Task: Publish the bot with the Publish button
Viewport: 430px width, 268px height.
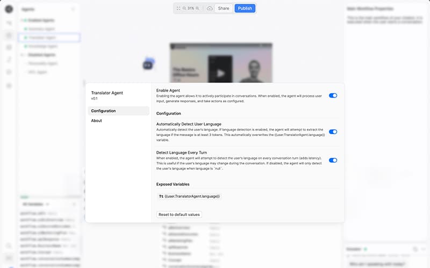Action: [x=245, y=9]
